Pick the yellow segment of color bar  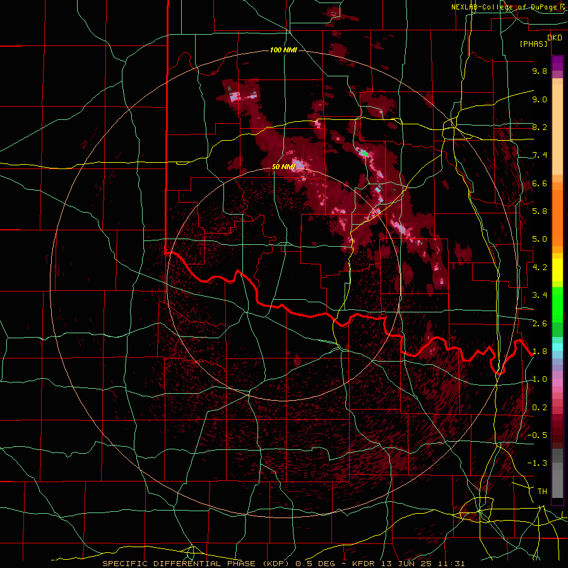557,270
